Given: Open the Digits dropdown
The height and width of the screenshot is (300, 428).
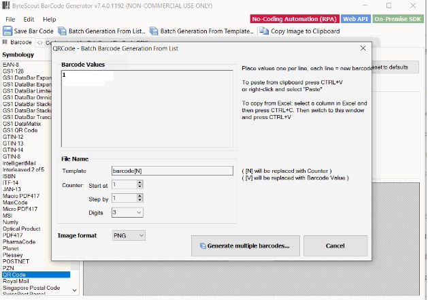Looking at the screenshot, I should click(x=128, y=212).
